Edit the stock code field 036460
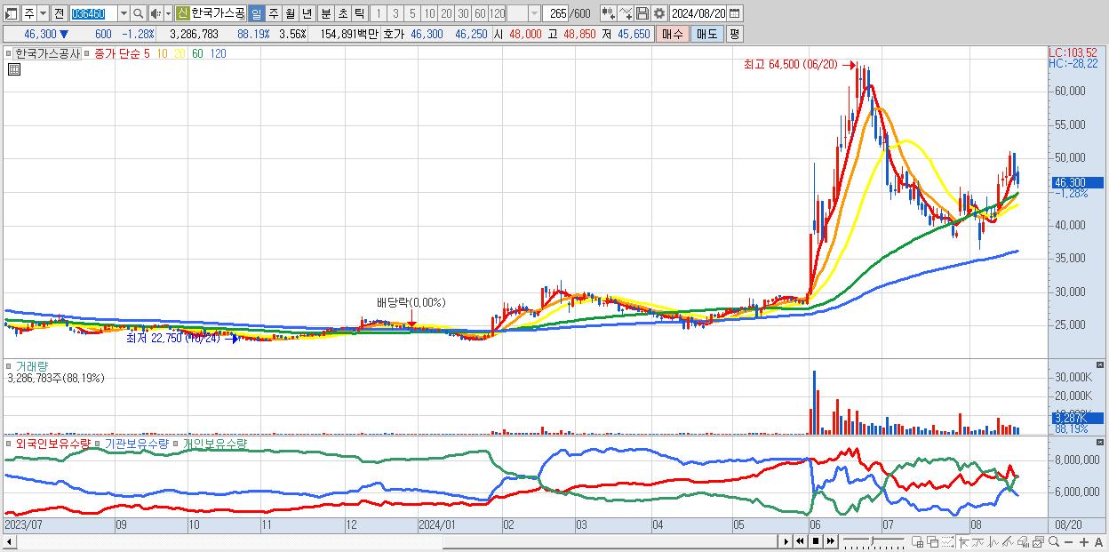1109x552 pixels. (x=93, y=13)
